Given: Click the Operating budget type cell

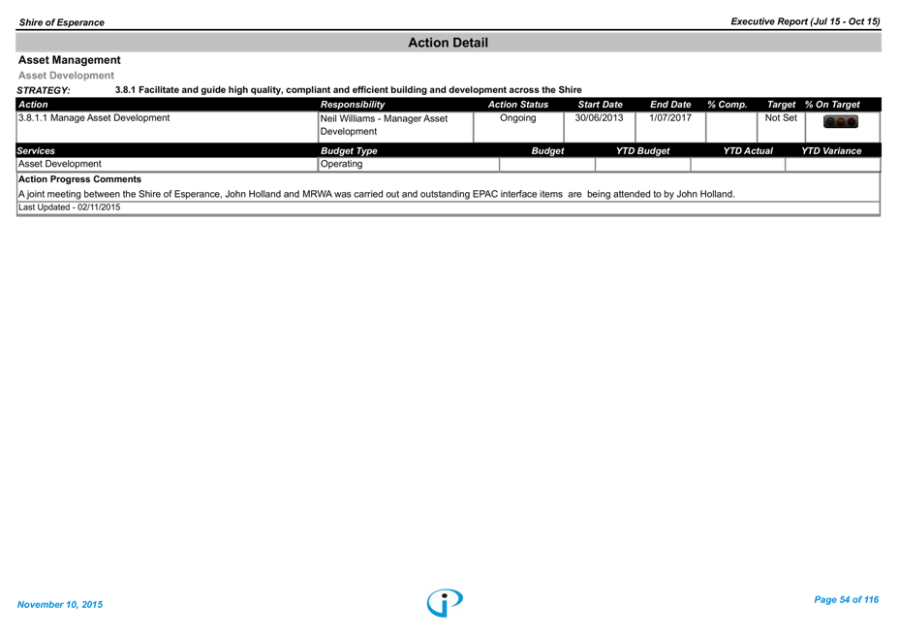Looking at the screenshot, I should (x=341, y=164).
